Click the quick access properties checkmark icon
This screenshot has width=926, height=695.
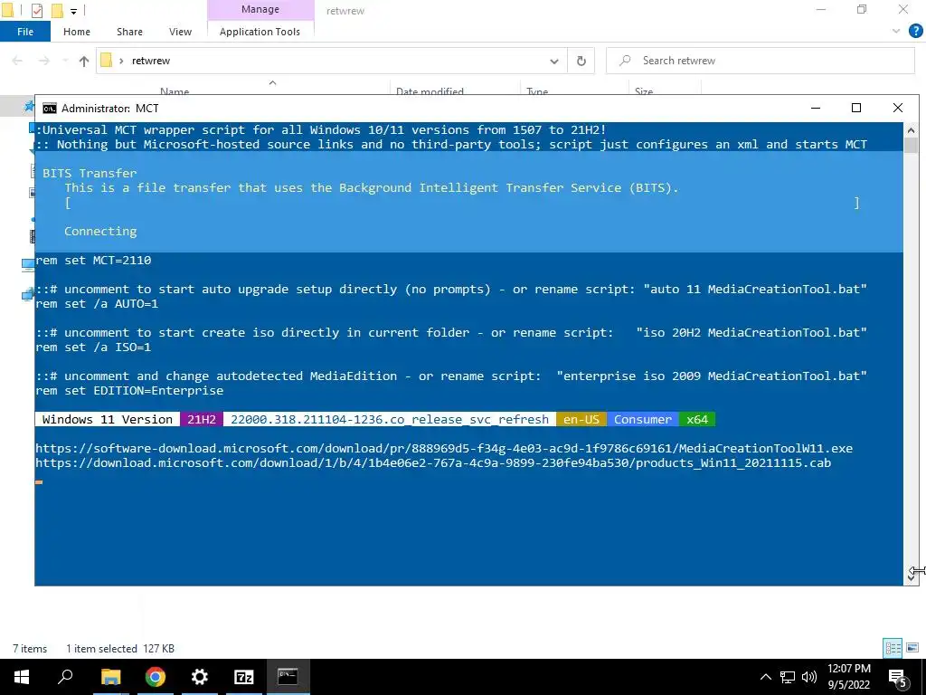pos(36,11)
